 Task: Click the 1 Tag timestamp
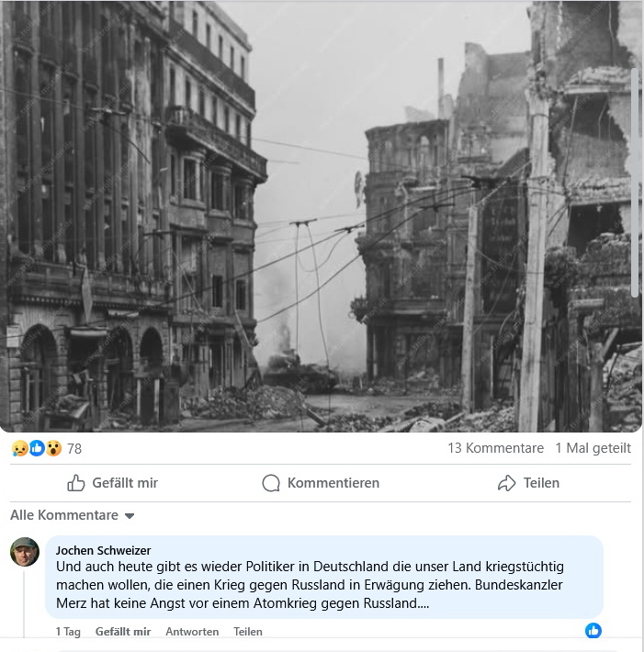[x=68, y=632]
